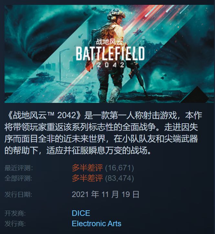This screenshot has width=215, height=234.
Task: Click the release date 2021 年 11 月 19 日
Action: point(106,194)
